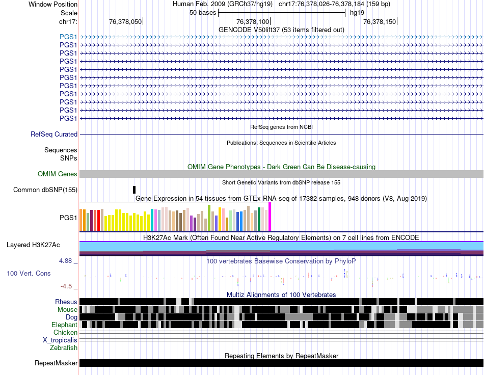Click the hg19 text beside scale bar

point(357,13)
